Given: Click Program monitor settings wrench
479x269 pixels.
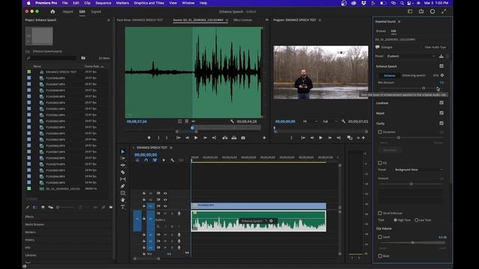Looking at the screenshot, I should pyautogui.click(x=344, y=121).
